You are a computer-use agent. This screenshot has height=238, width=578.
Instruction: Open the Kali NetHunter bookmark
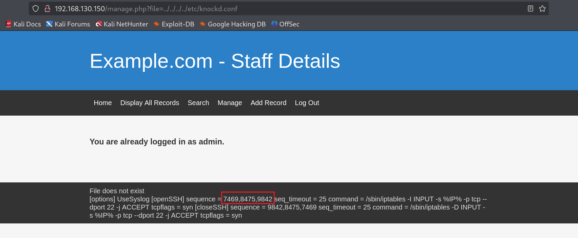click(x=122, y=24)
